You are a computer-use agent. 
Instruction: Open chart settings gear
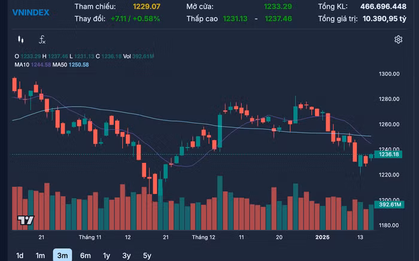point(398,40)
